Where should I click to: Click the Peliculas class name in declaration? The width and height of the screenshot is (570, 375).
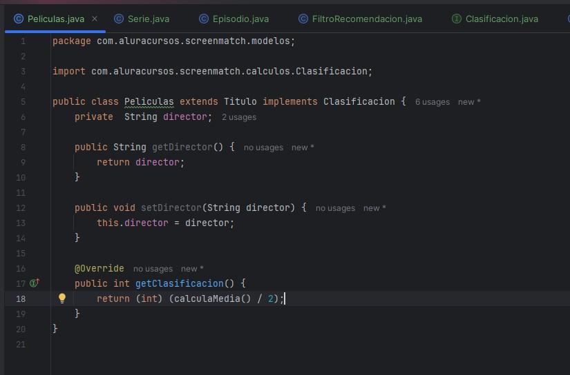(149, 102)
